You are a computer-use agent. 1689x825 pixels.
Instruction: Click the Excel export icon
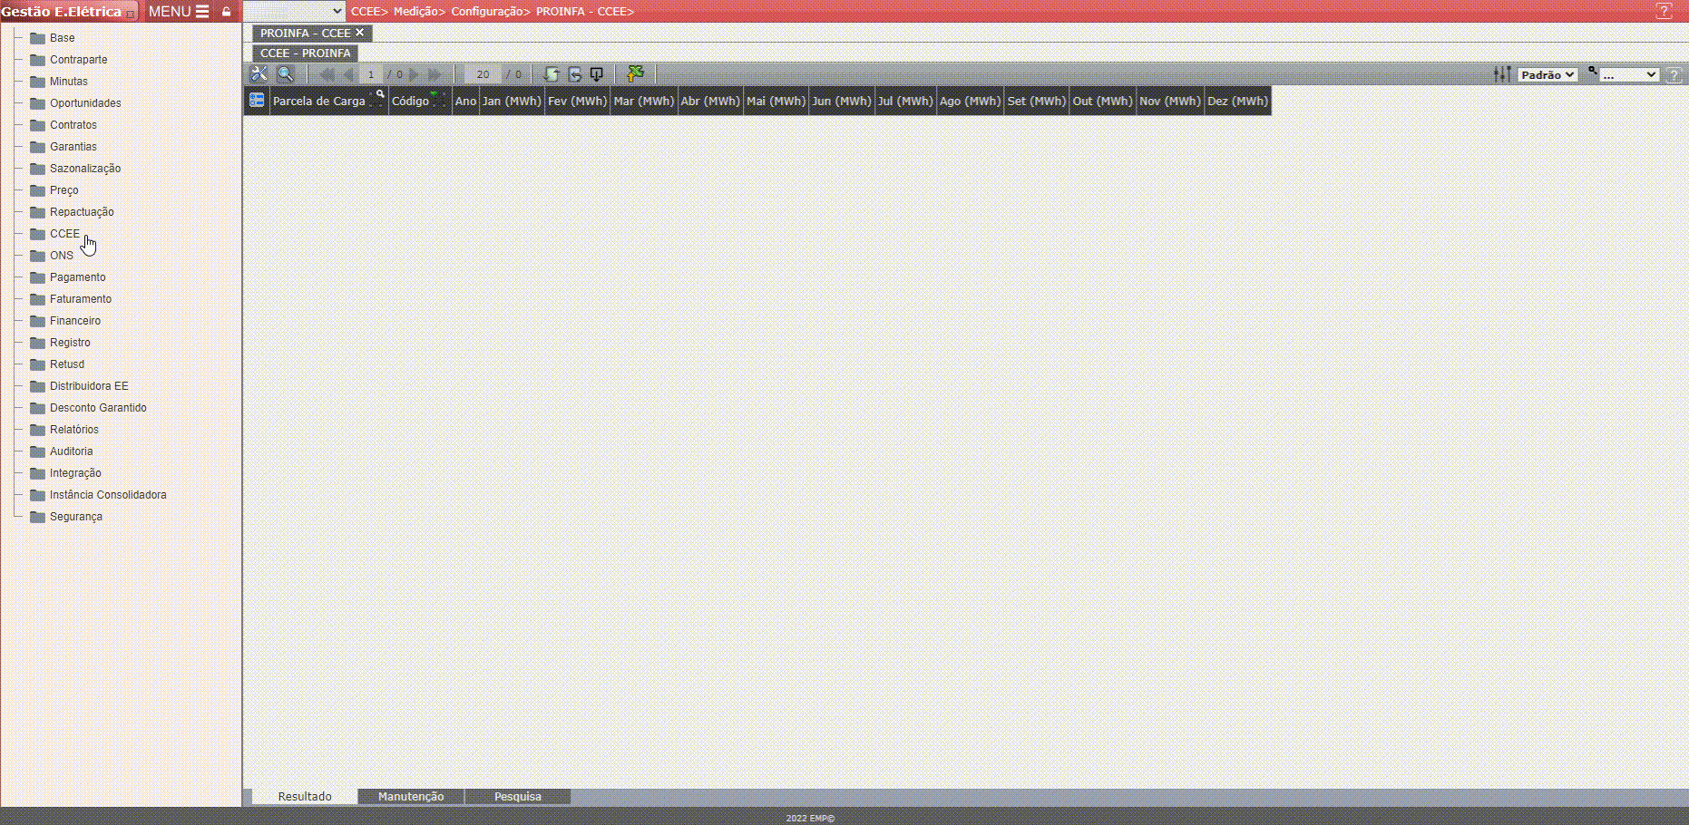coord(636,74)
